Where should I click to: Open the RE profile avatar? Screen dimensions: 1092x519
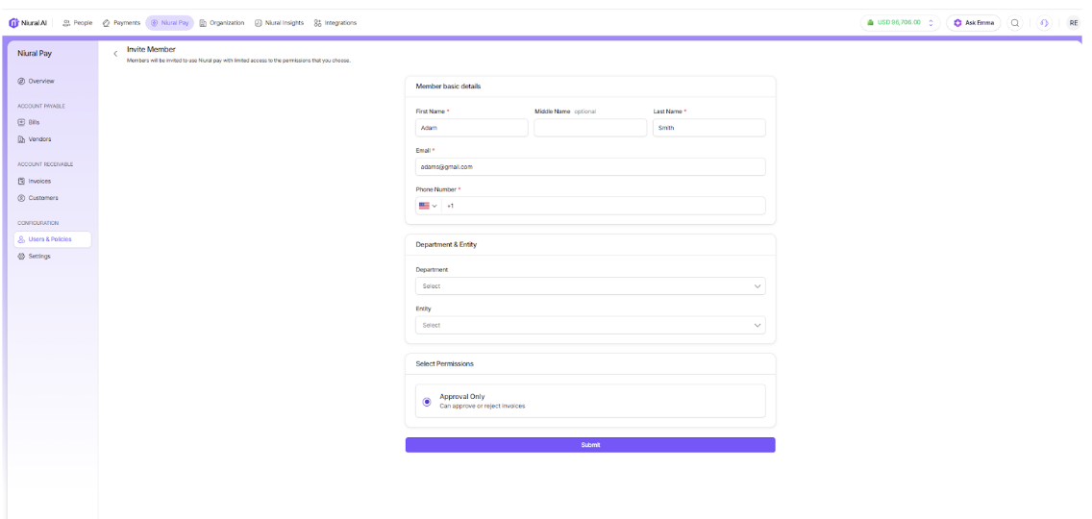1073,23
